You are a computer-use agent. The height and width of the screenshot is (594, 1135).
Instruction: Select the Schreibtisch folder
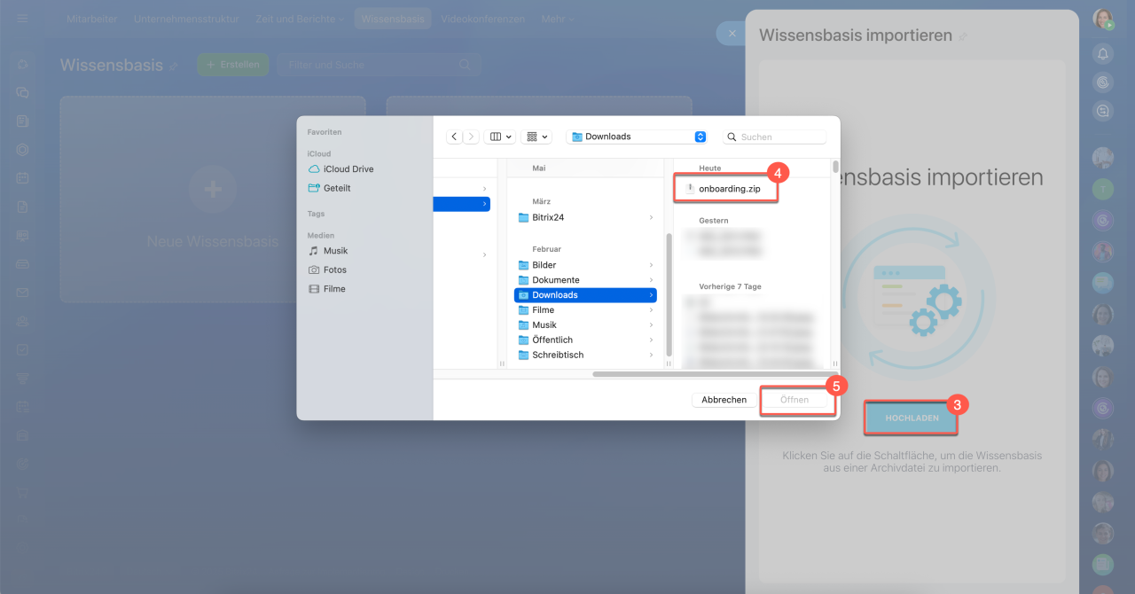tap(586, 355)
